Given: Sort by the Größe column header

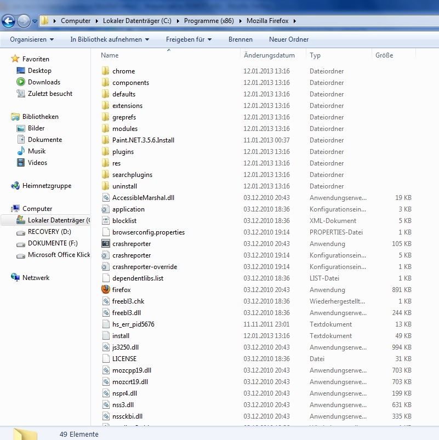Looking at the screenshot, I should [384, 55].
